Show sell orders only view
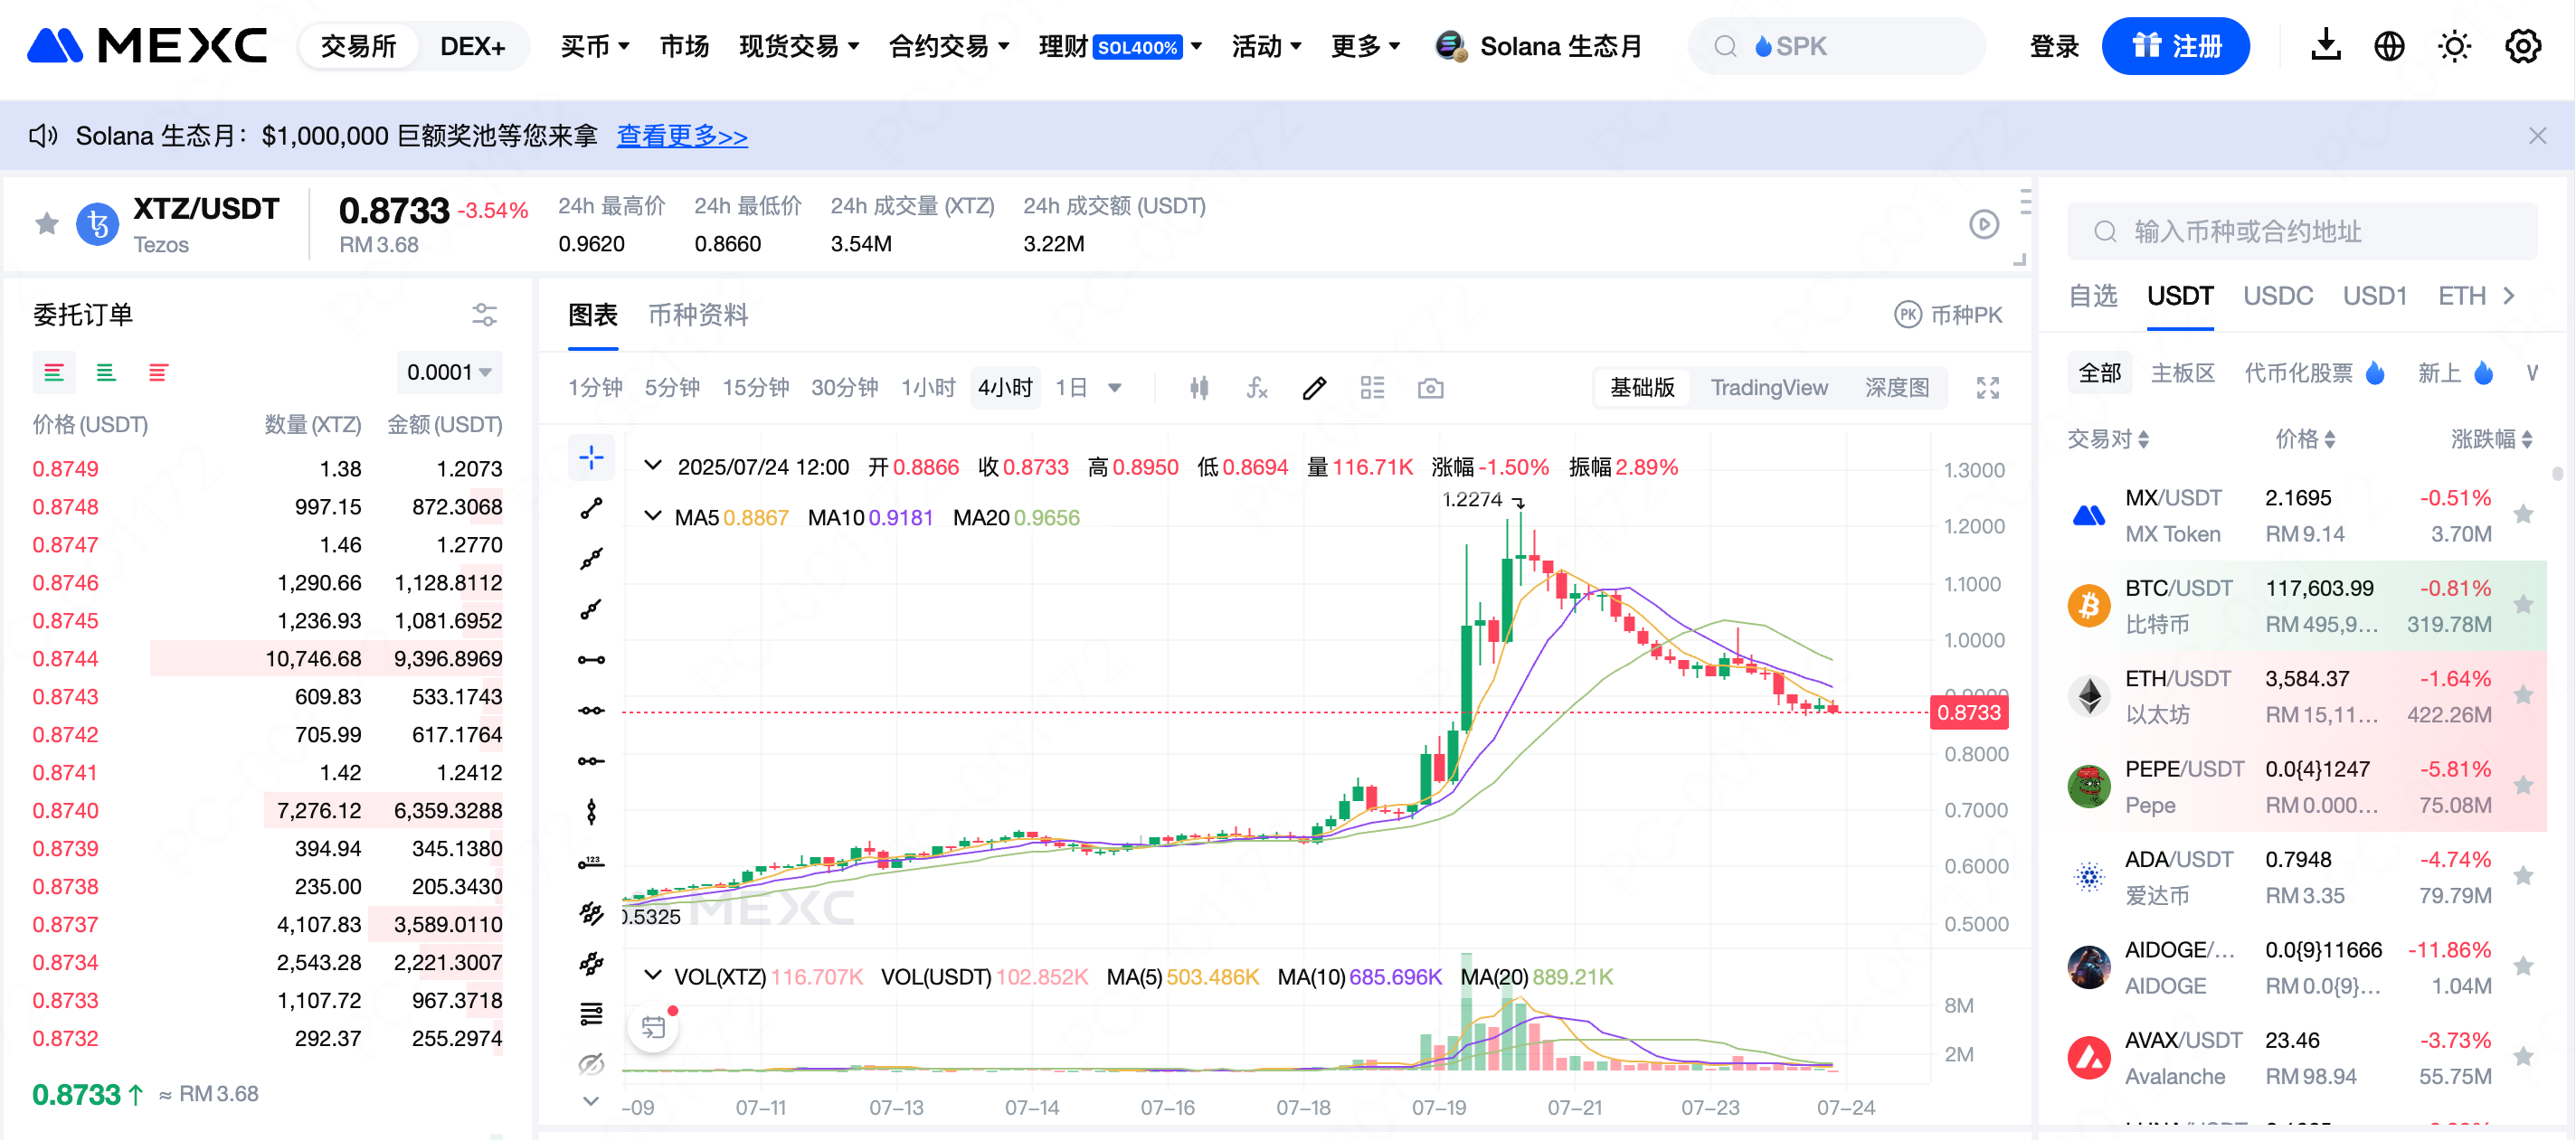This screenshot has width=2576, height=1141. (x=158, y=373)
